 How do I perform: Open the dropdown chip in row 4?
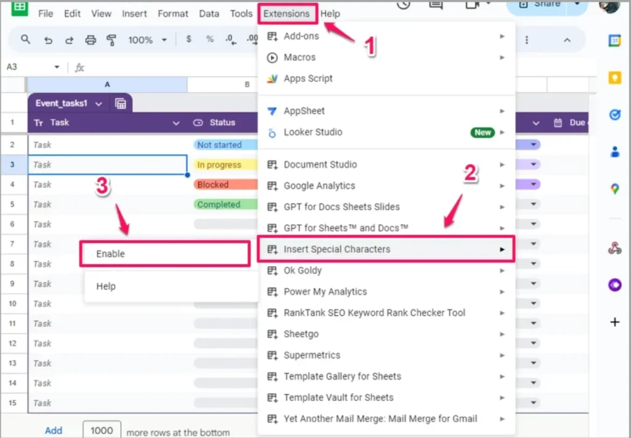(534, 184)
